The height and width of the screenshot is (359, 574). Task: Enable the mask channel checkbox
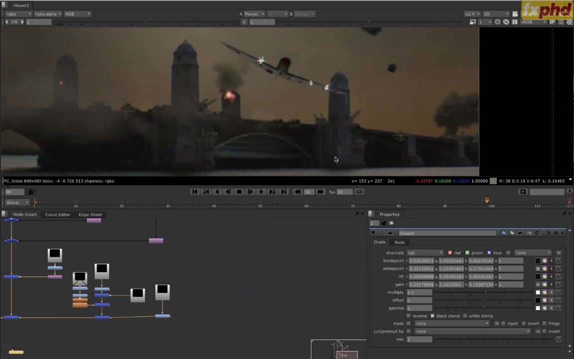(409, 324)
